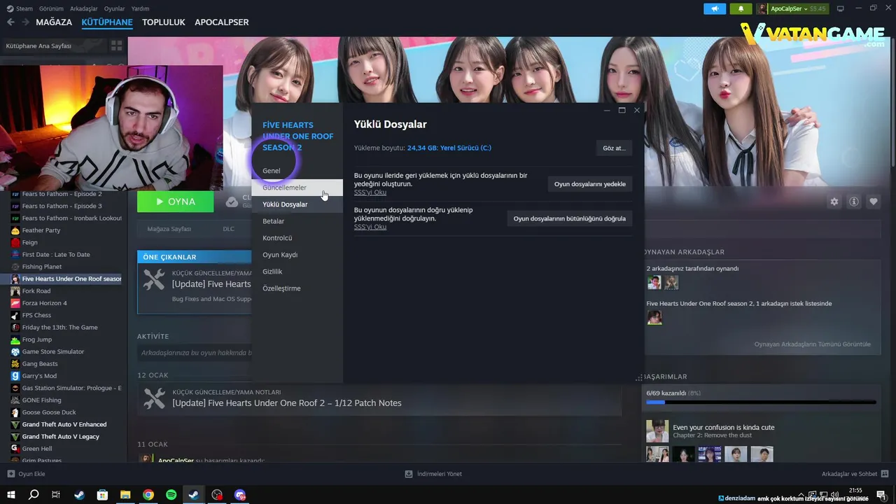
Task: Open the Steam announcements megaphone icon
Action: click(715, 8)
